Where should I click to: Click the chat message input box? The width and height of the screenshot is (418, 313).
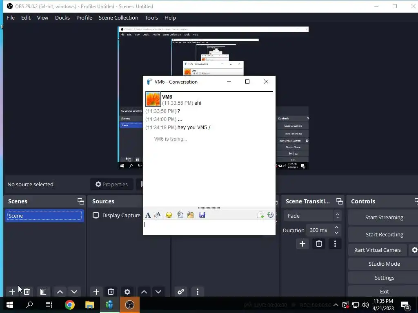point(209,227)
